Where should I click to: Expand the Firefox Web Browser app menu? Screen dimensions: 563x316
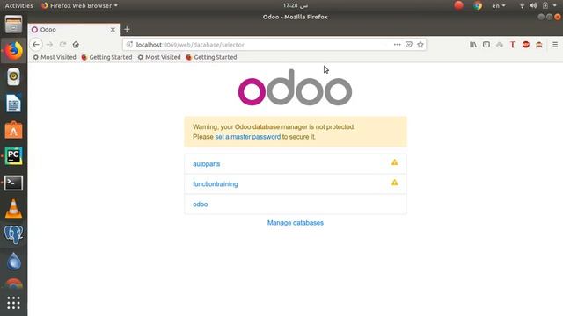80,6
